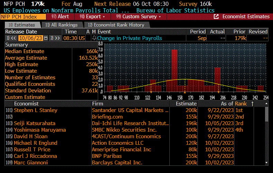
Task: Click the 3rd rank cell
Action: pyautogui.click(x=239, y=123)
